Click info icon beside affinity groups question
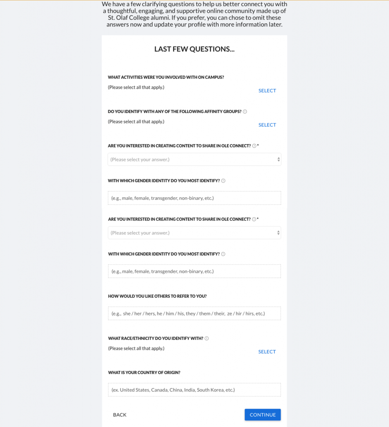The height and width of the screenshot is (427, 389). (245, 112)
